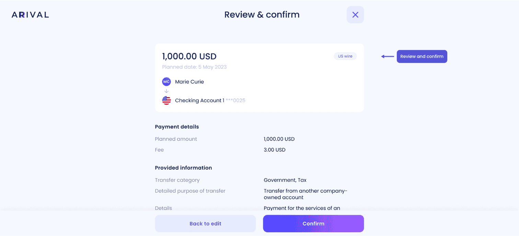519x236 pixels.
Task: Click the Provided information heading
Action: (x=183, y=168)
